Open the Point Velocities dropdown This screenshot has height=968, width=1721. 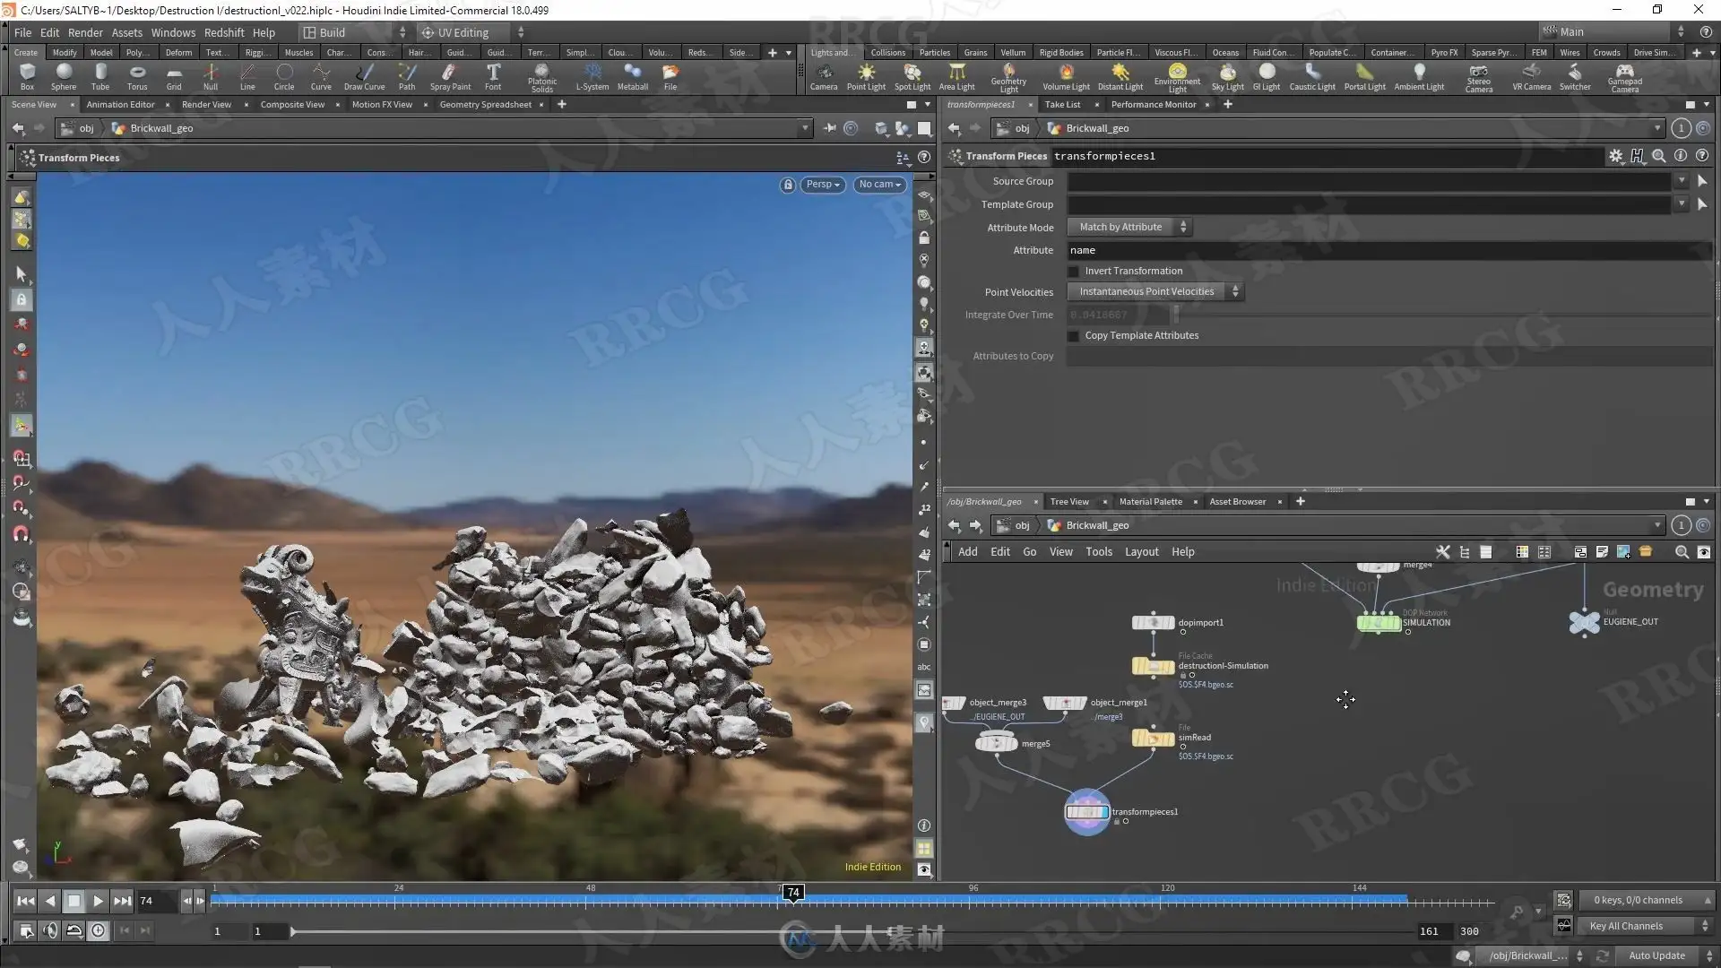pos(1155,291)
